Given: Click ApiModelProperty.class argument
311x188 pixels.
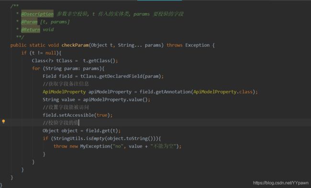Looking at the screenshot, I should tap(223, 92).
